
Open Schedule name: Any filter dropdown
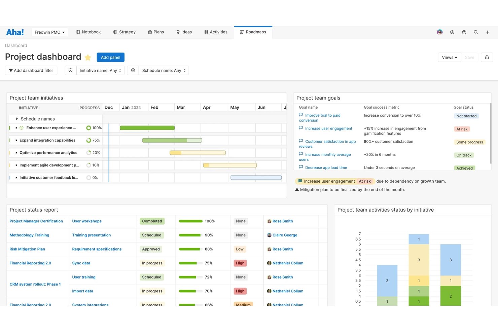click(x=164, y=71)
